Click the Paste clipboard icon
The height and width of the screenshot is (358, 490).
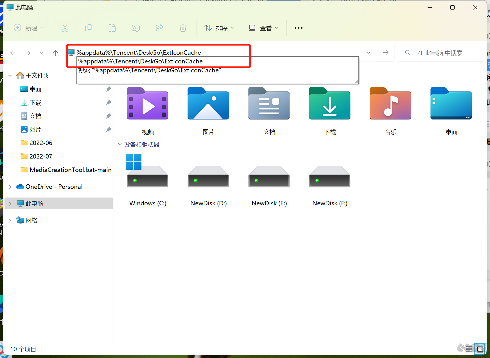click(x=112, y=28)
